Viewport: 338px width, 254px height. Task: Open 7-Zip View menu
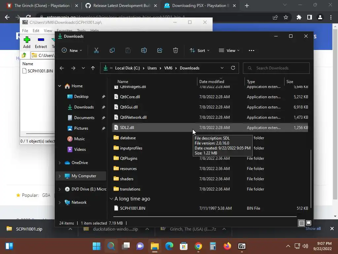point(48,31)
